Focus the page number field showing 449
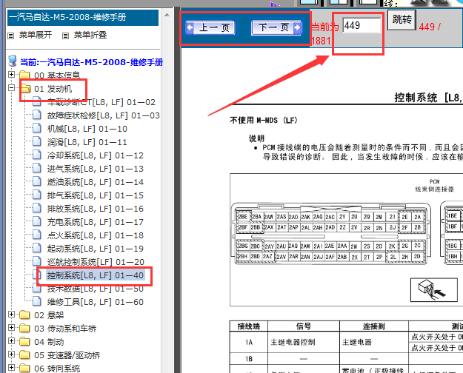The image size is (463, 373). (362, 25)
